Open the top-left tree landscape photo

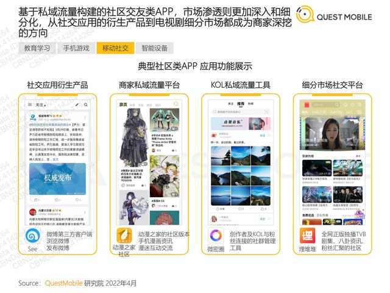[x=221, y=156]
